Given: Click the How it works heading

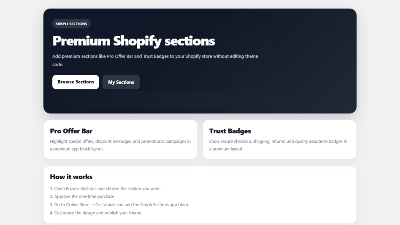Looking at the screenshot, I should (71, 177).
